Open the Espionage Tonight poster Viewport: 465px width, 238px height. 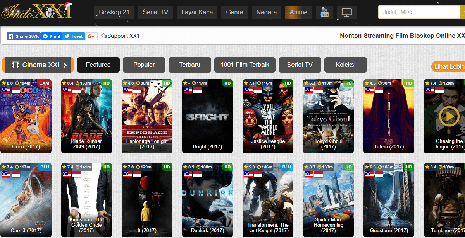tap(147, 116)
